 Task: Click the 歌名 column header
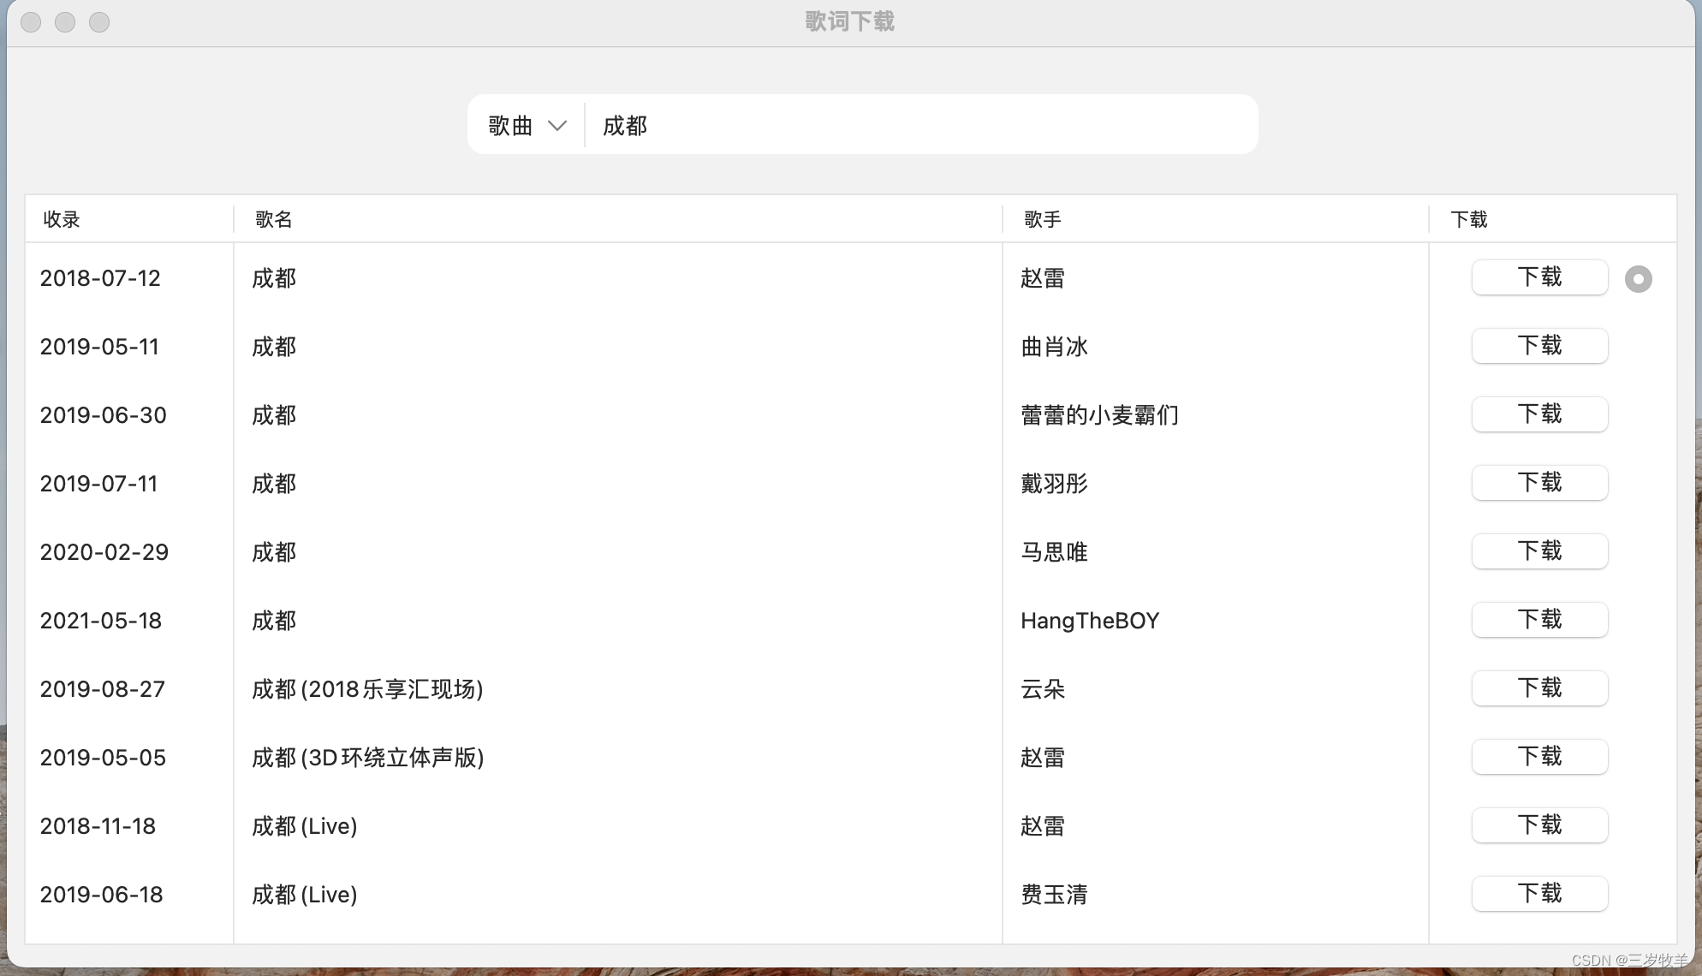(x=274, y=220)
